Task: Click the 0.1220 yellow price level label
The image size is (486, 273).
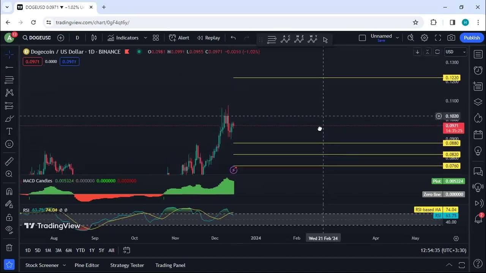Action: point(452,78)
